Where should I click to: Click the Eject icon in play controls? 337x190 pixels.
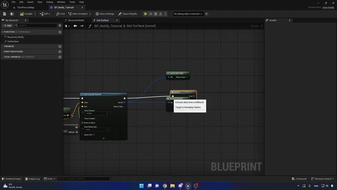pyautogui.click(x=161, y=14)
